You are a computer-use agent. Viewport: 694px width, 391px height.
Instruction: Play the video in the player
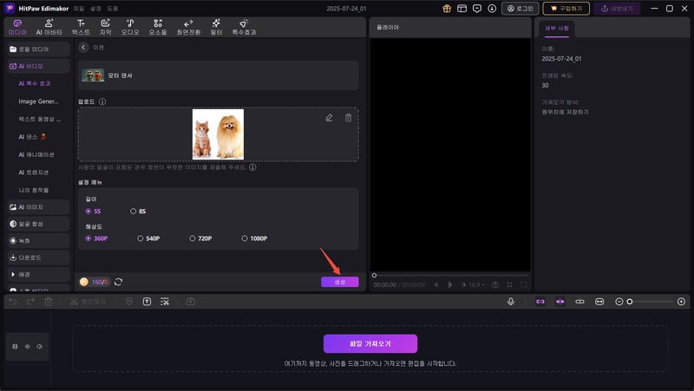[450, 285]
